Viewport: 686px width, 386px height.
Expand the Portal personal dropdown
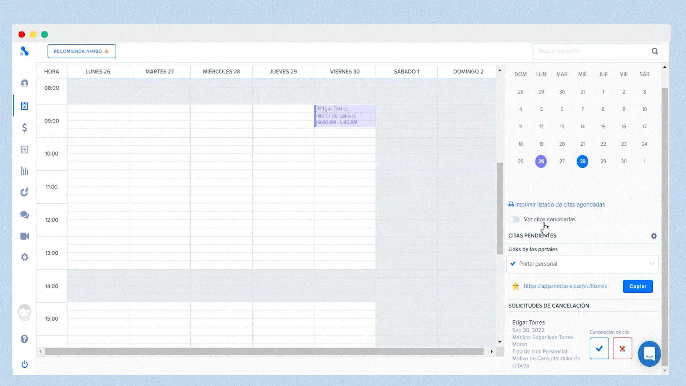click(x=582, y=264)
